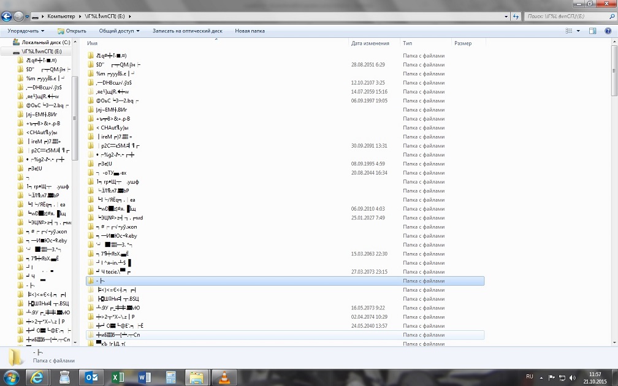Open Outlook from the taskbar
This screenshot has height=386, width=618.
coord(92,377)
